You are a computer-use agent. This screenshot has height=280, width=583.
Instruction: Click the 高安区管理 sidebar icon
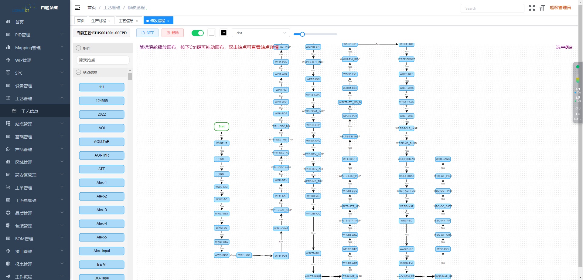(x=8, y=175)
